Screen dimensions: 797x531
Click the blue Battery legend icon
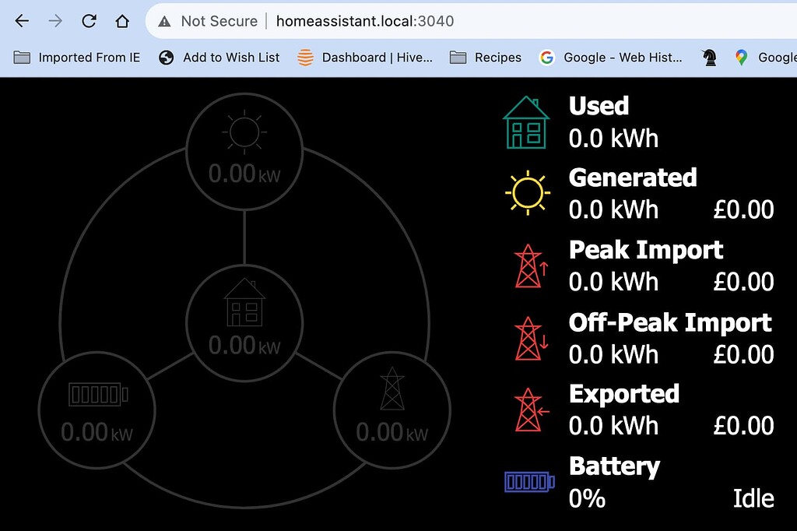click(x=528, y=482)
